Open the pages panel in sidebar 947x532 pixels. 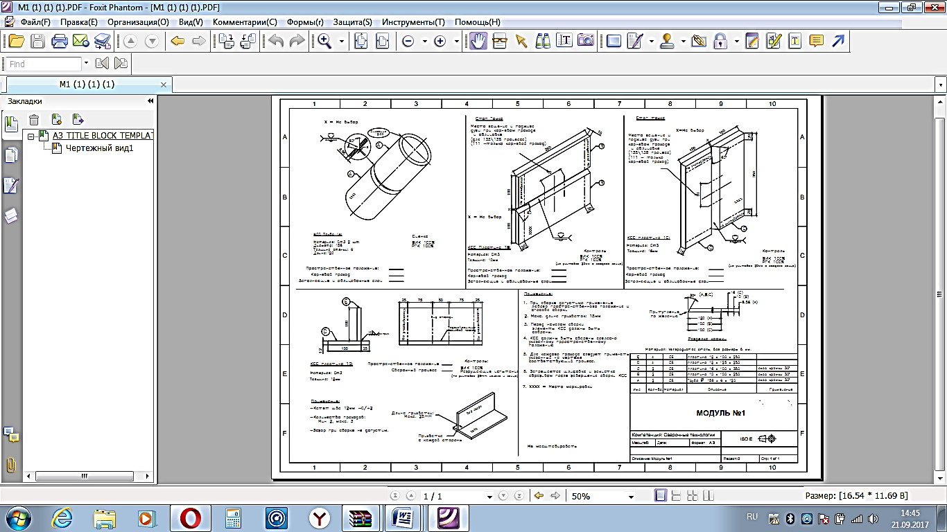pos(10,155)
